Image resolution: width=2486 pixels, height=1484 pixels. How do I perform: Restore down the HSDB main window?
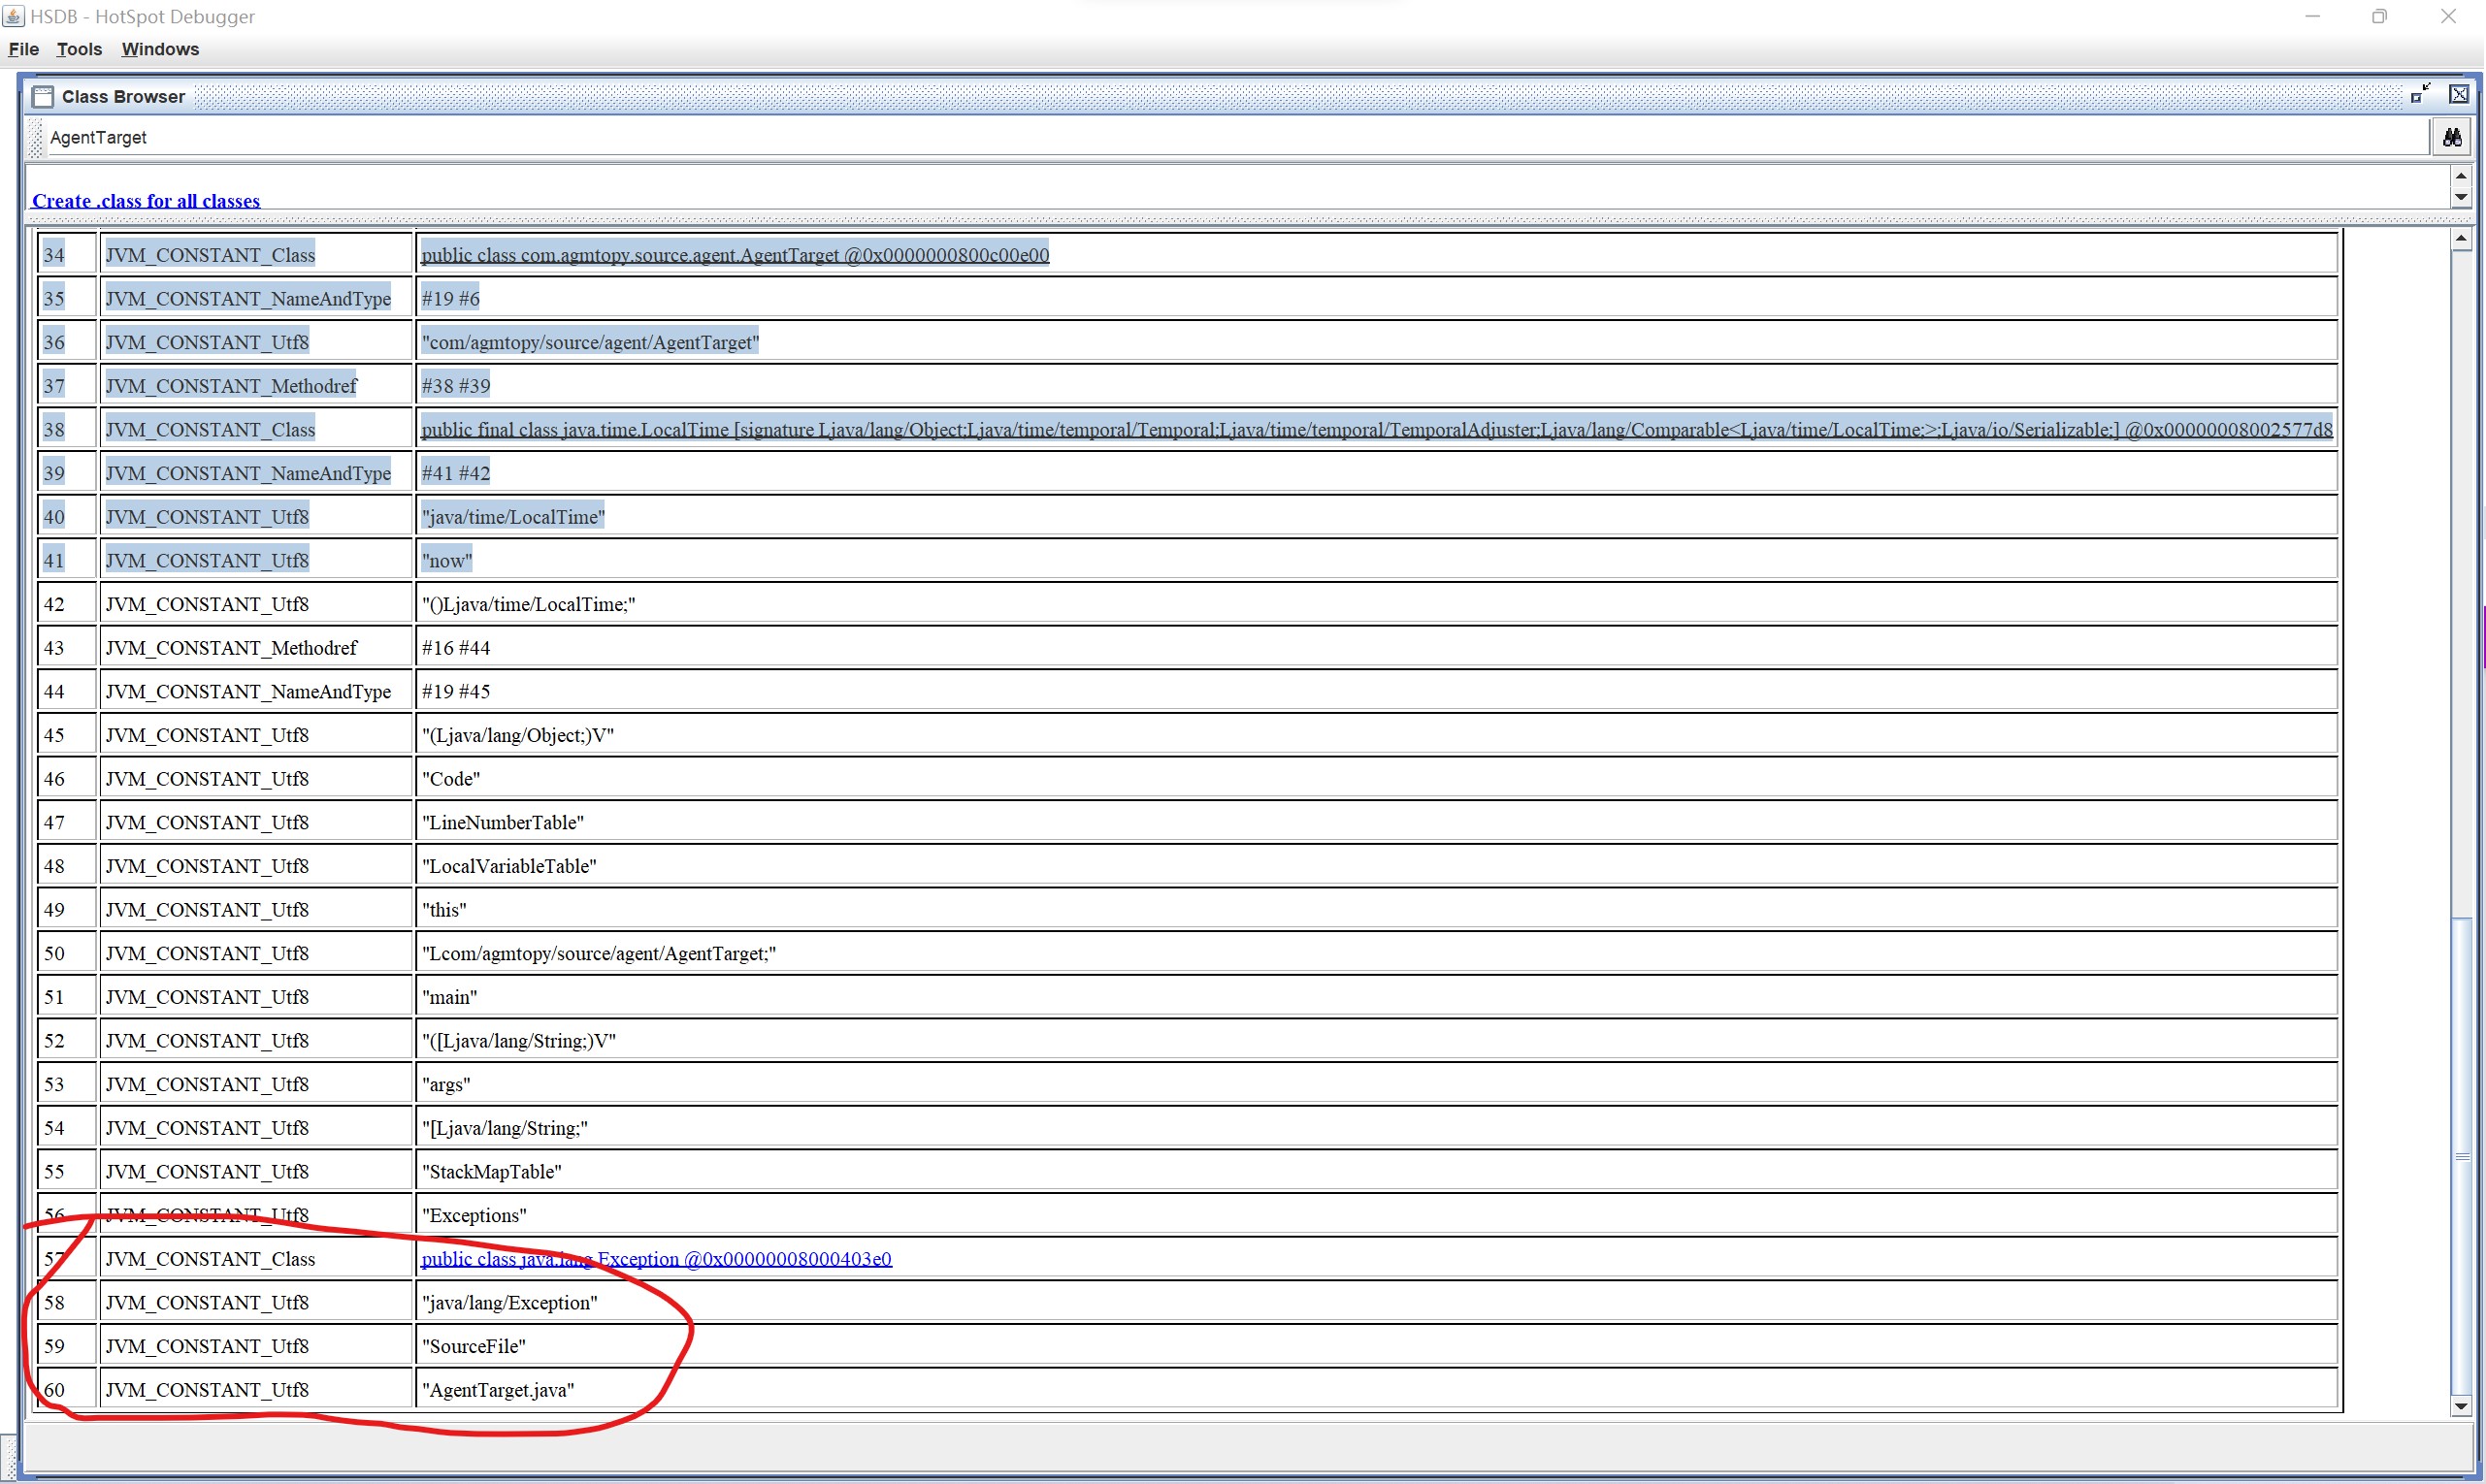pos(2379,17)
